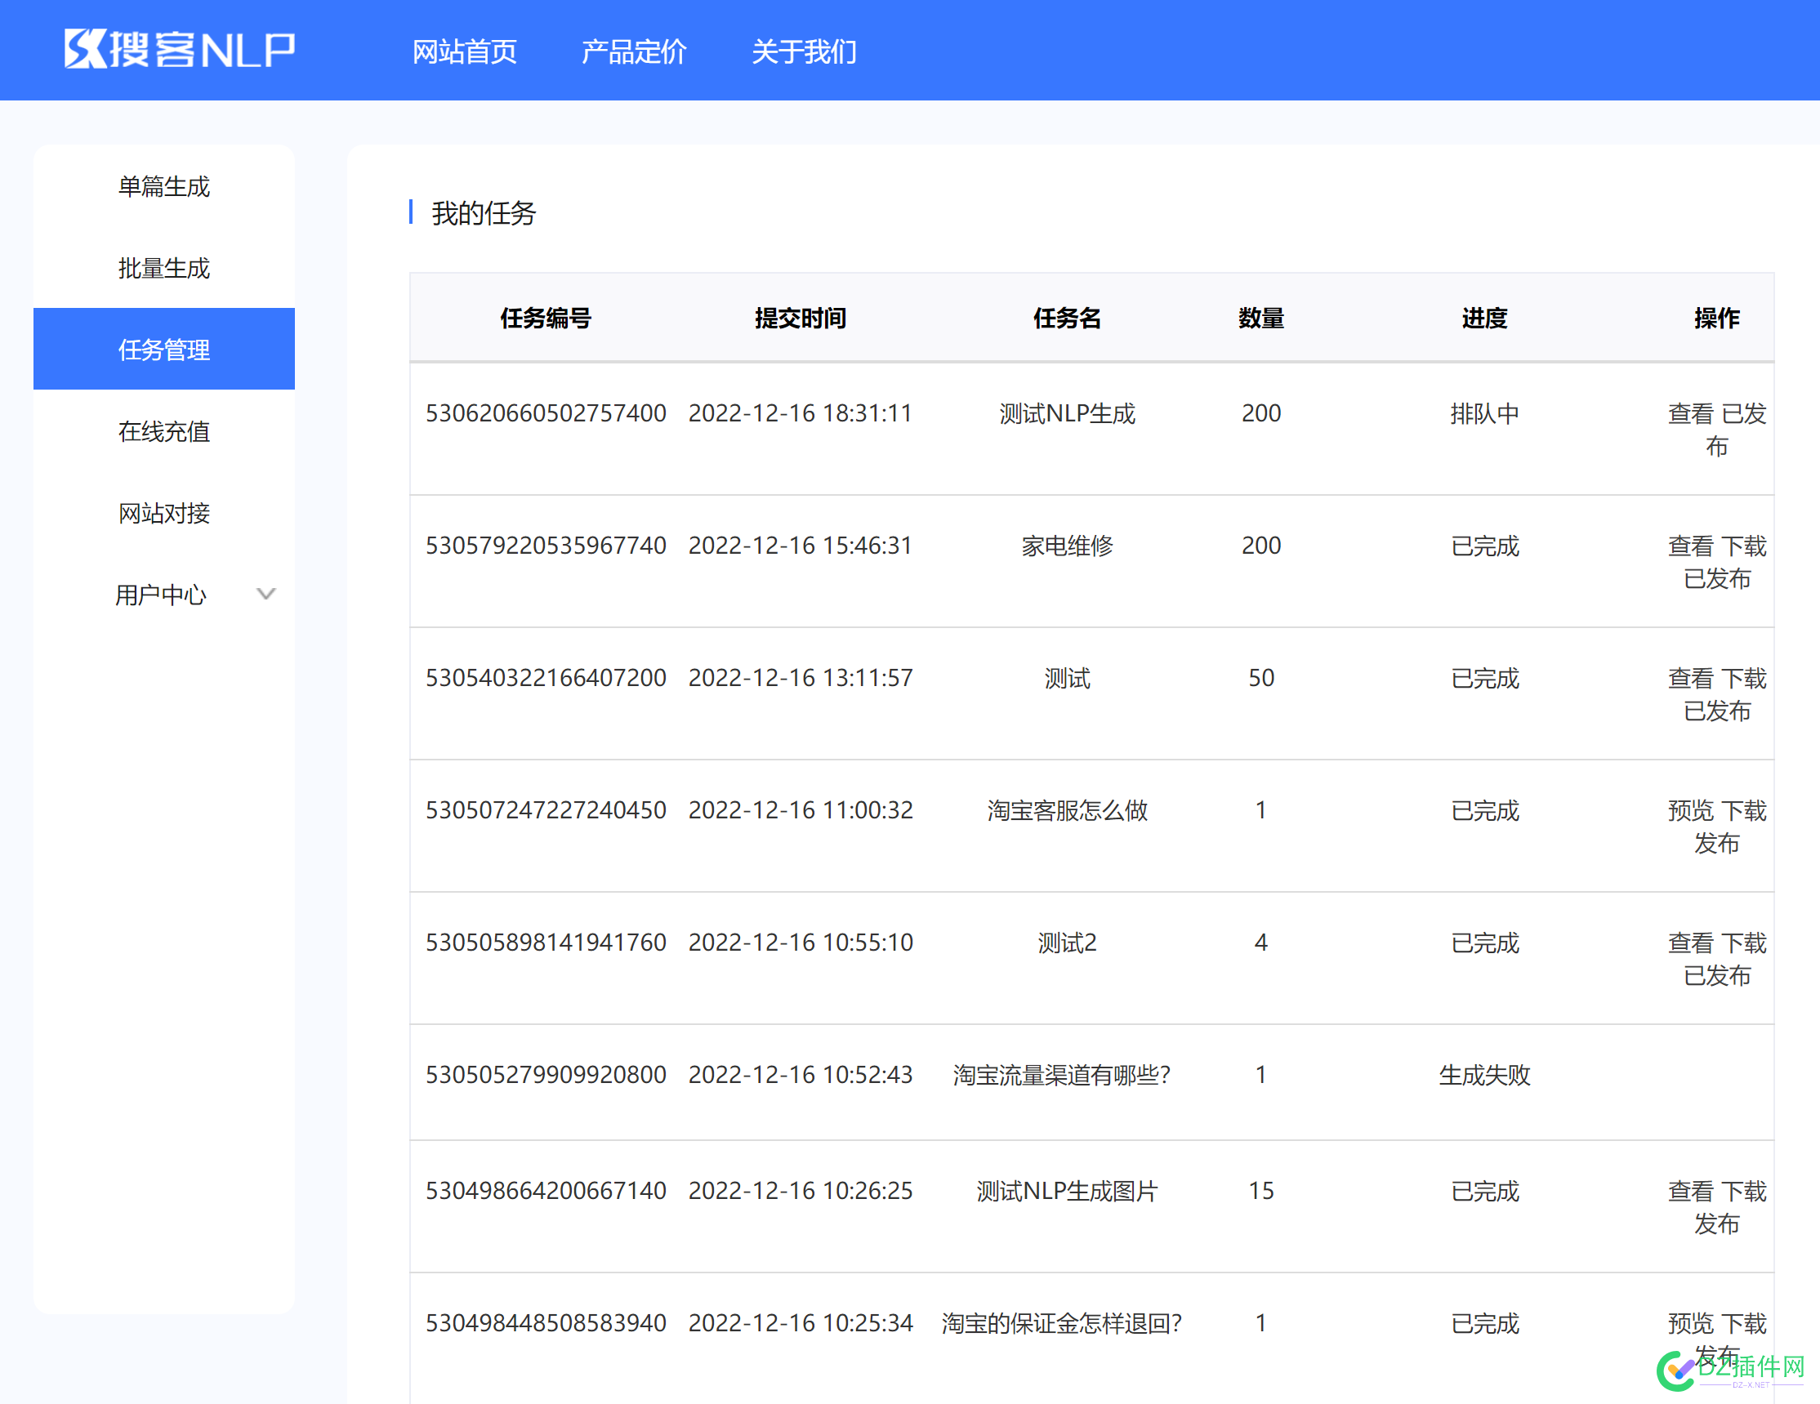1820x1404 pixels.
Task: Open 在线充值 sidebar item
Action: click(164, 430)
